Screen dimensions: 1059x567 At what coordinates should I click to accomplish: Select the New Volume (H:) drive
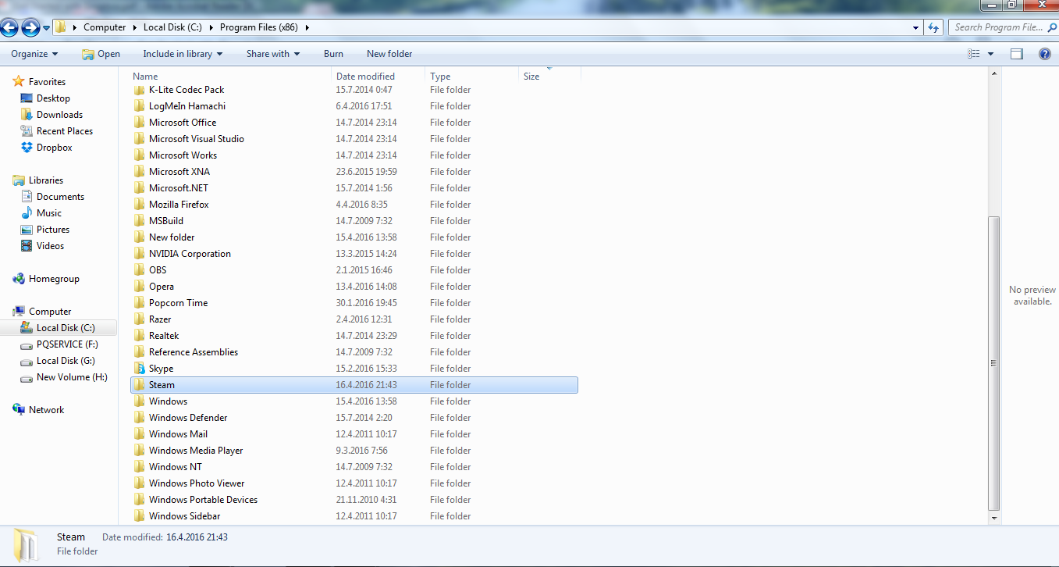(72, 377)
